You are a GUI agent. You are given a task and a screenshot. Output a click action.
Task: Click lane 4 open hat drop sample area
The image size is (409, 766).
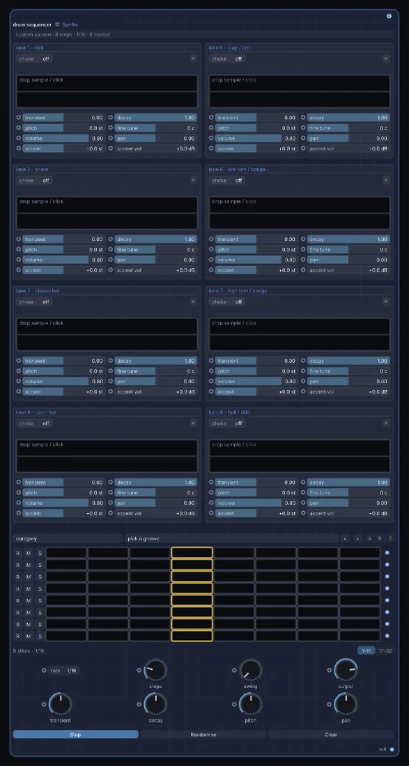(x=107, y=456)
